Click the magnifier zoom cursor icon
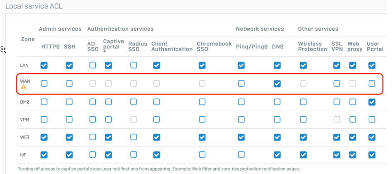392x174 pixels. point(3,50)
